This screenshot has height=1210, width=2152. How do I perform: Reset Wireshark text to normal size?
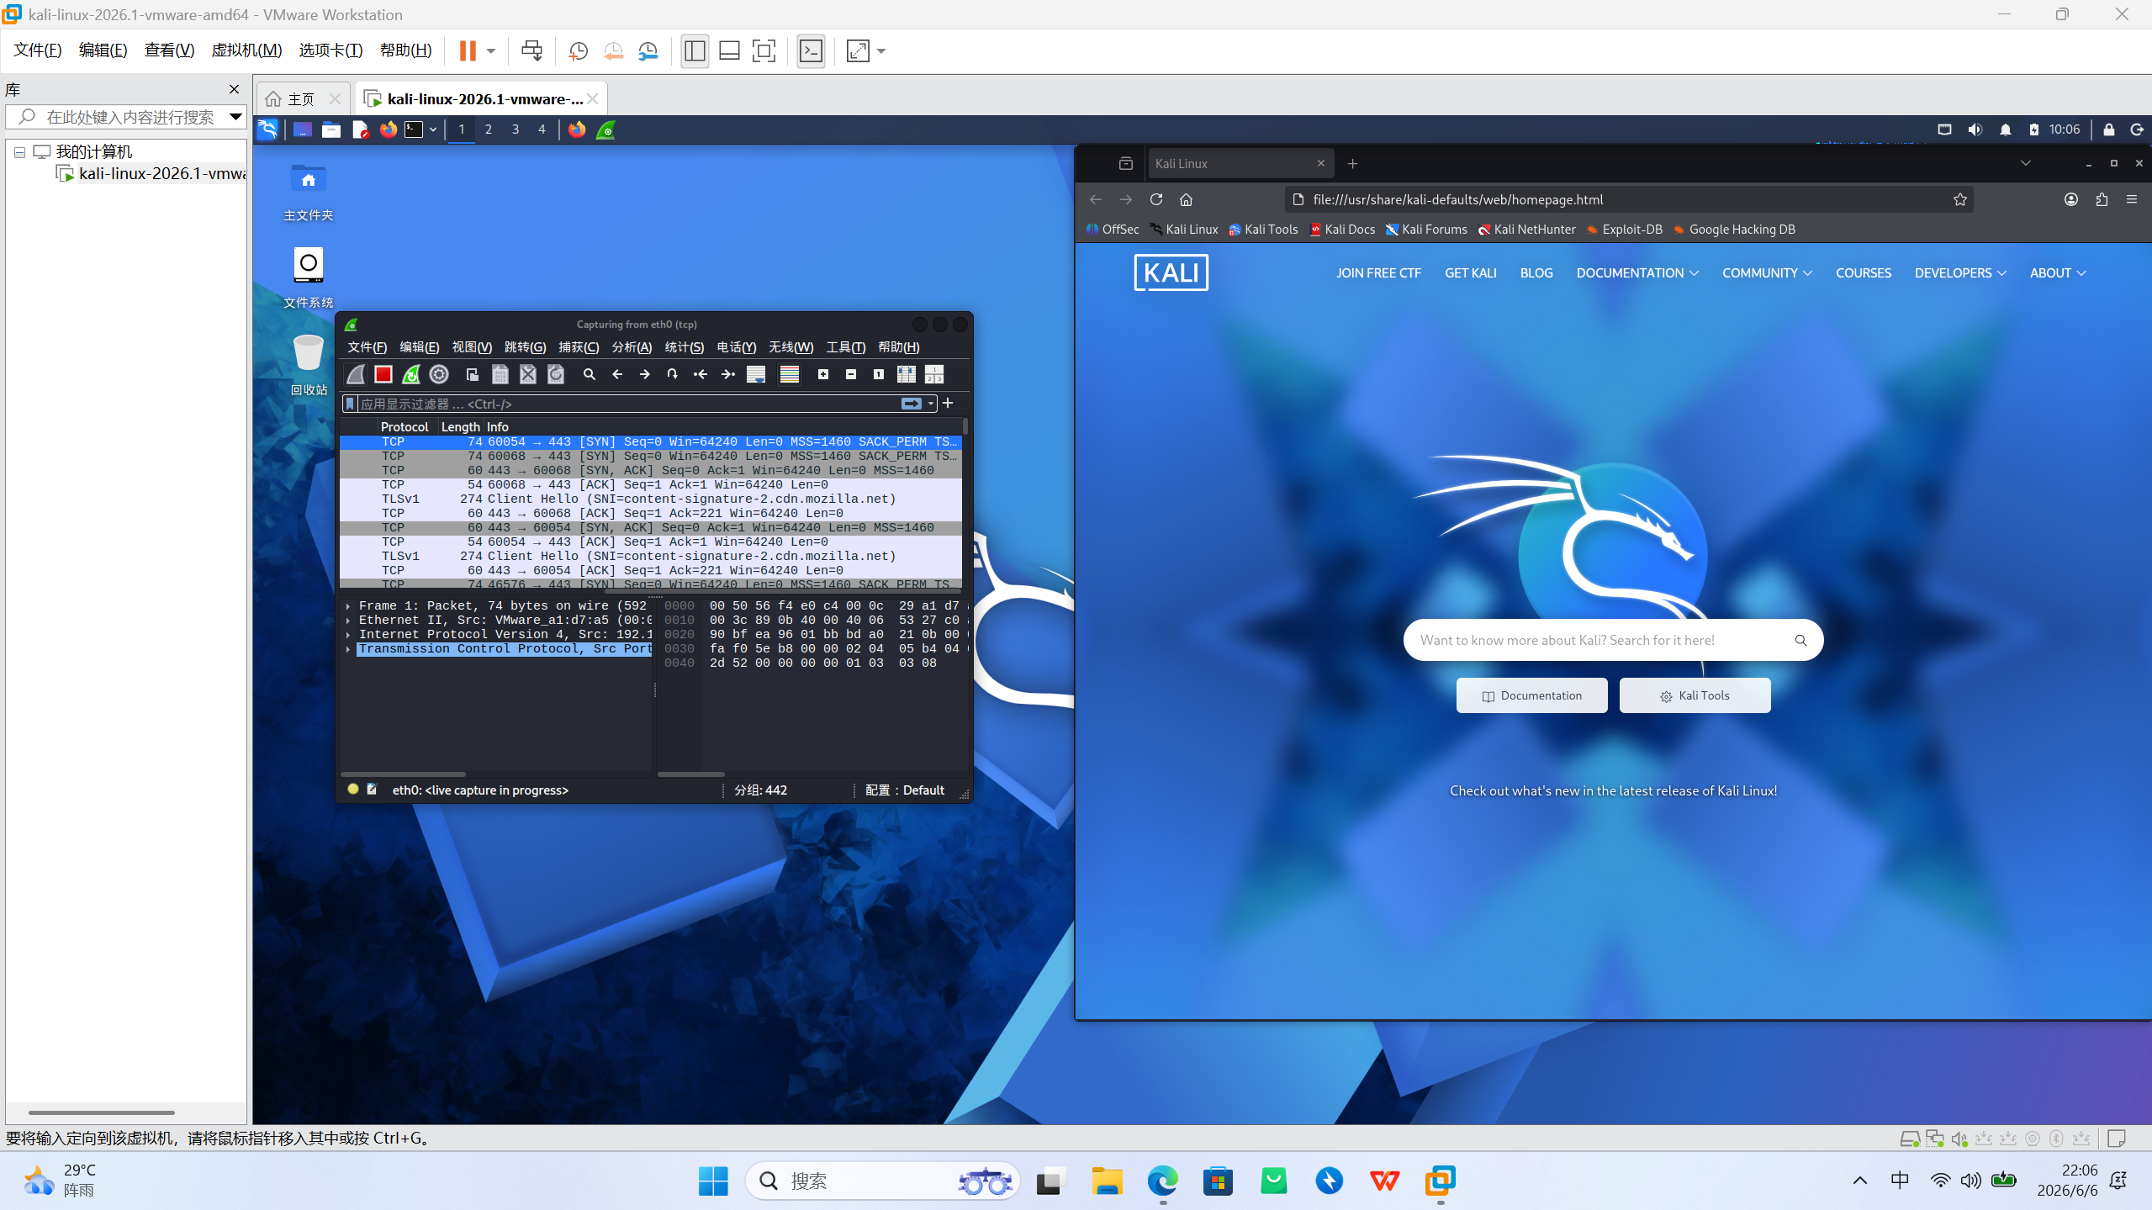(x=879, y=374)
